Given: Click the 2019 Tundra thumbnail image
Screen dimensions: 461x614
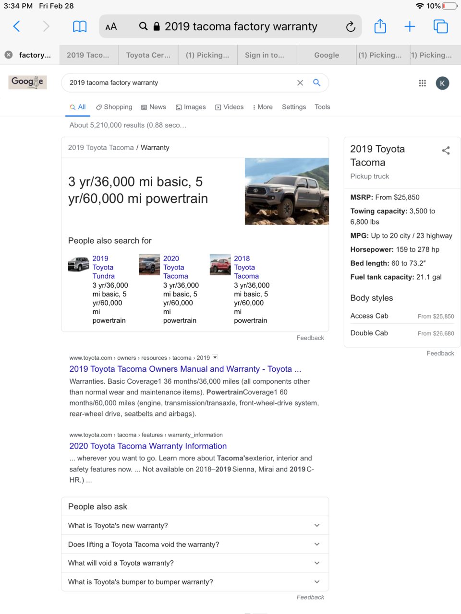Looking at the screenshot, I should tap(79, 265).
